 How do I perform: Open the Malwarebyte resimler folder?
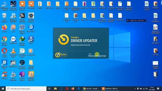coord(120,6)
